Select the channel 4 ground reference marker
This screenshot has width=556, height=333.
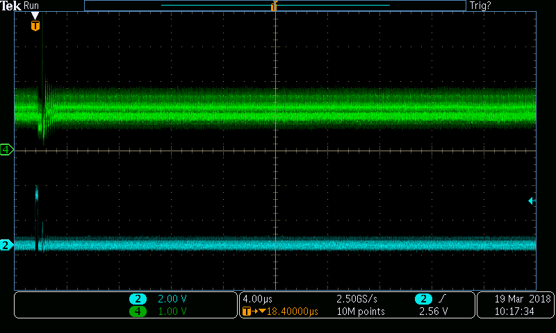click(6, 150)
